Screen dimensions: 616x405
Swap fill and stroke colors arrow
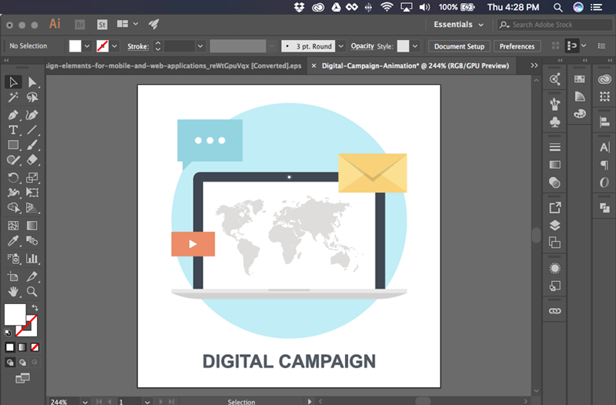tap(35, 308)
